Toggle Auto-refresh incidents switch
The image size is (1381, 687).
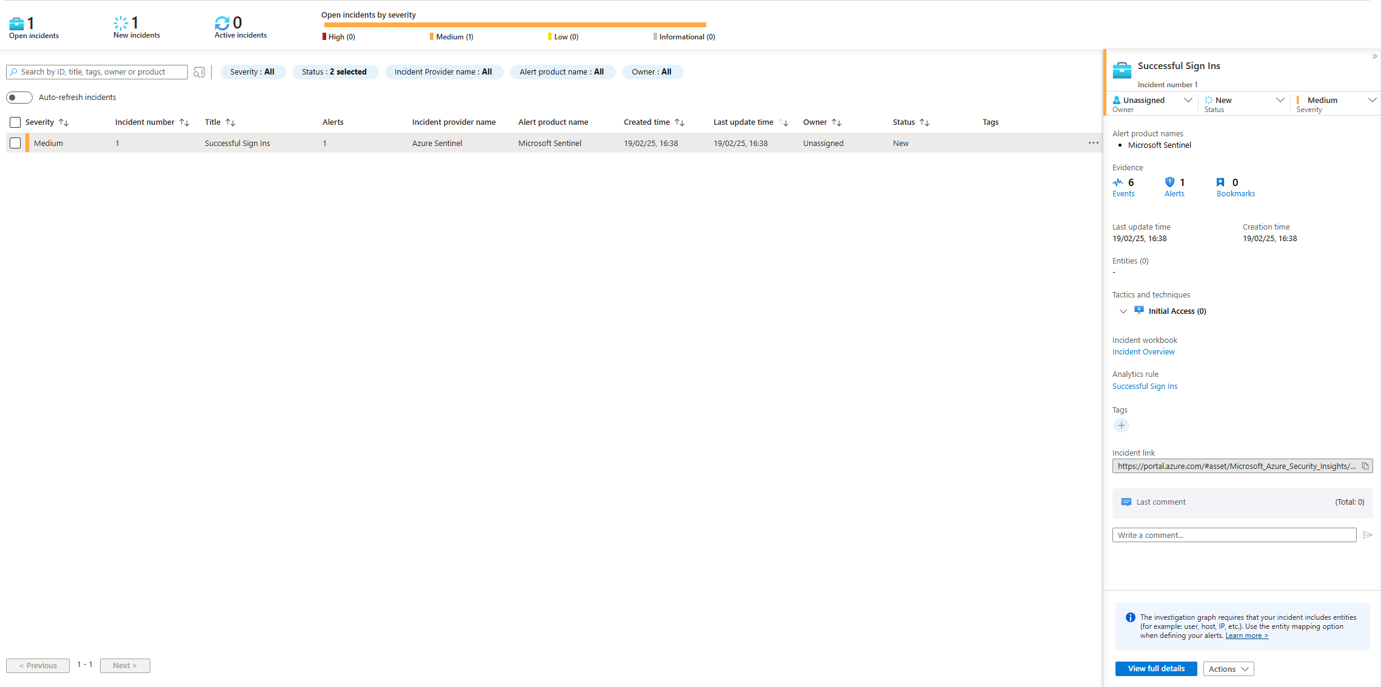(x=19, y=98)
